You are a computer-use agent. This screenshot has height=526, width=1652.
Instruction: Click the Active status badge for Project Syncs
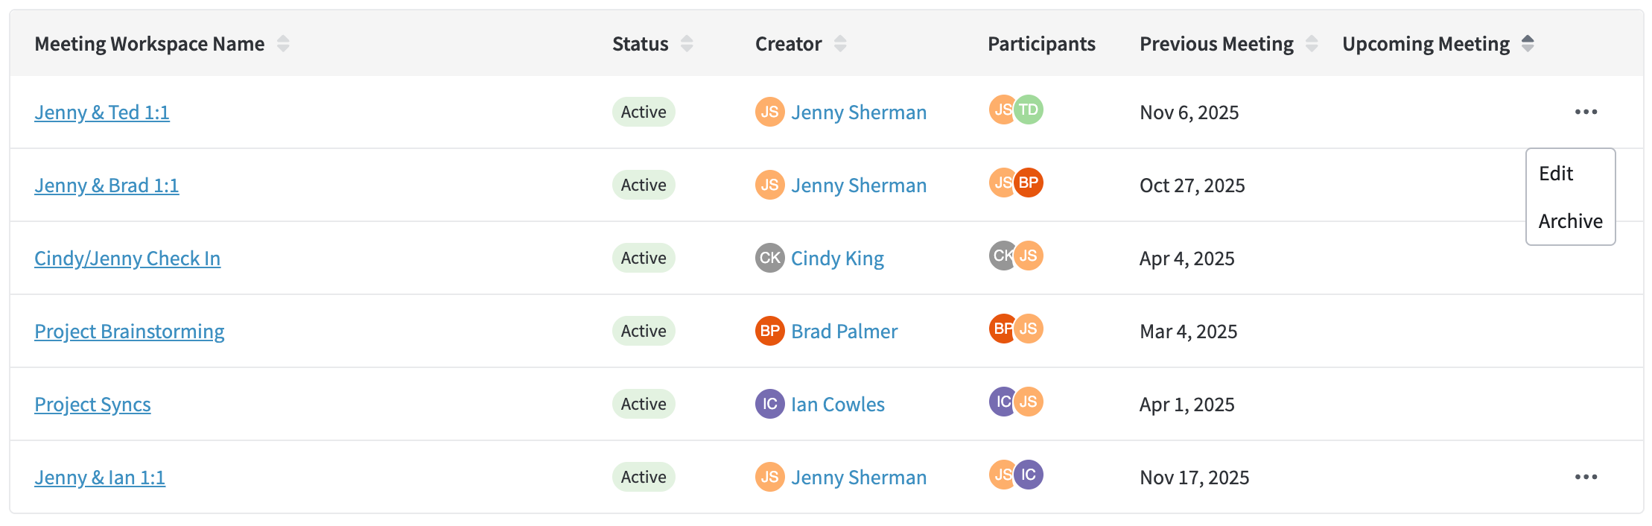(644, 404)
